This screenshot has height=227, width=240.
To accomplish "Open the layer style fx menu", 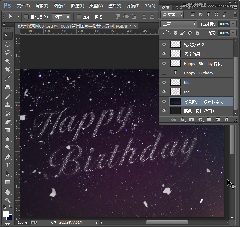I will coord(183,120).
